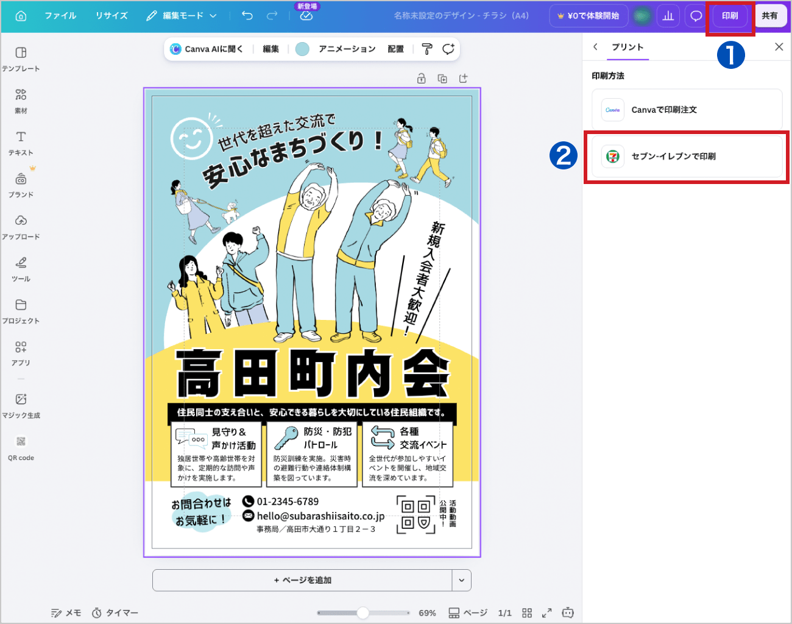
Task: Select the 高田町内会 title on flyer
Action: (x=313, y=374)
